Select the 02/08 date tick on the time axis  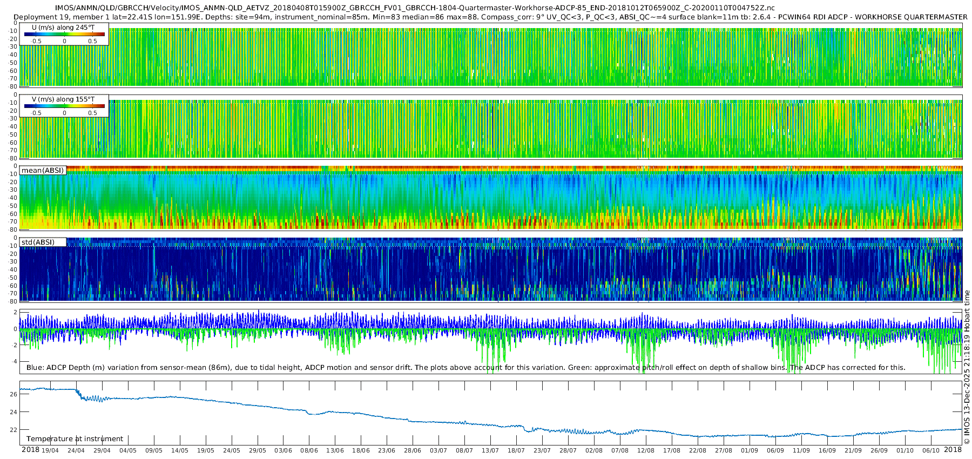(x=593, y=450)
